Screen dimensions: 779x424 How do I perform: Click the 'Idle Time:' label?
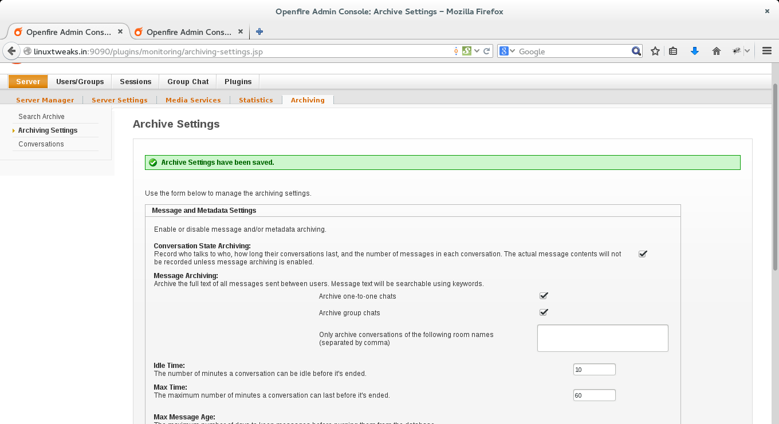click(170, 365)
